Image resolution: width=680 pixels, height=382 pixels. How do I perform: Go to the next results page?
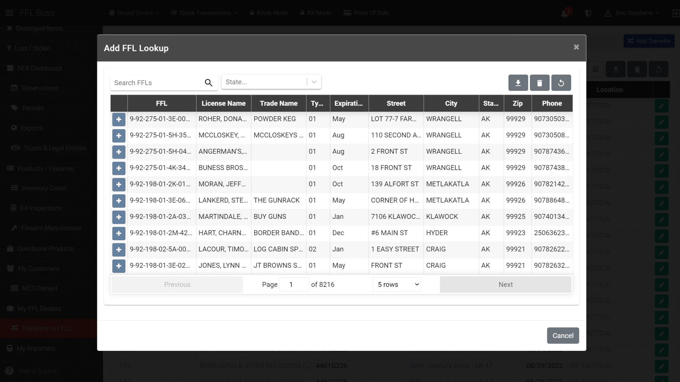(505, 284)
